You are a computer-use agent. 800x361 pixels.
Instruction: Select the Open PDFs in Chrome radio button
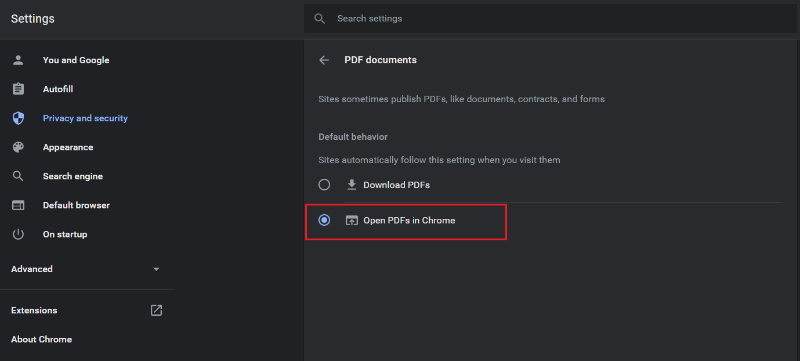pyautogui.click(x=324, y=221)
